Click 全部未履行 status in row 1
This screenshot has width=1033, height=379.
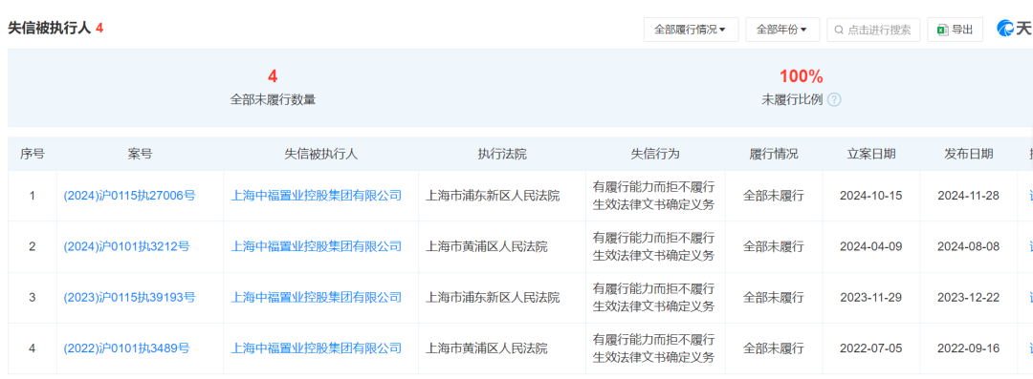coord(774,196)
